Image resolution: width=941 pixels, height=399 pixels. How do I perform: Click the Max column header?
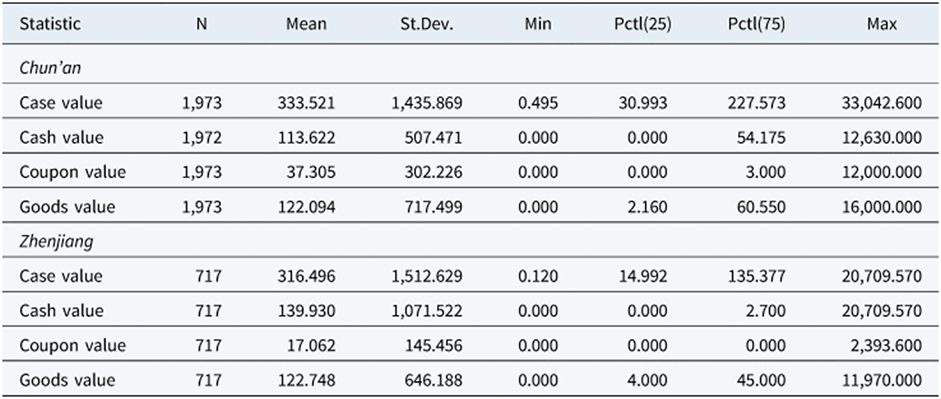881,24
